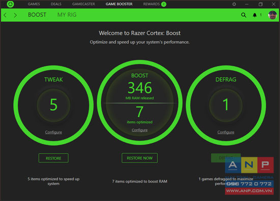Open search with the magnifier icon
The width and height of the screenshot is (280, 201).
point(243,15)
